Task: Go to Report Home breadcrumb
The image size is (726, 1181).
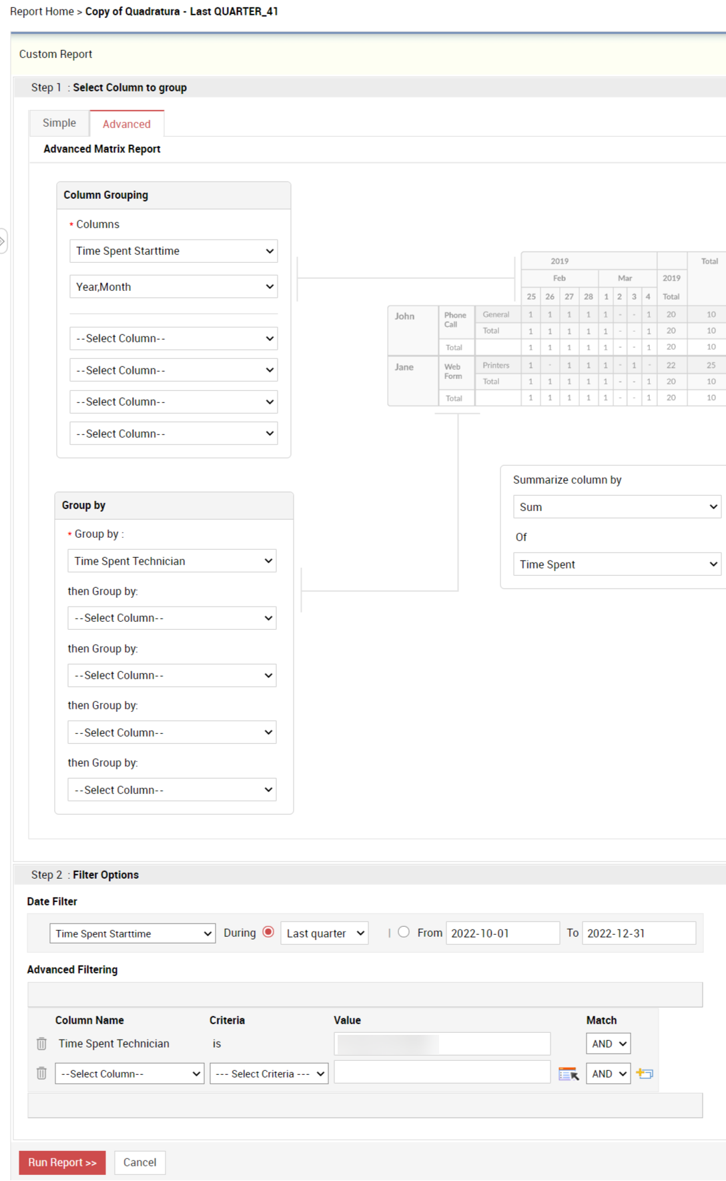Action: [x=42, y=11]
